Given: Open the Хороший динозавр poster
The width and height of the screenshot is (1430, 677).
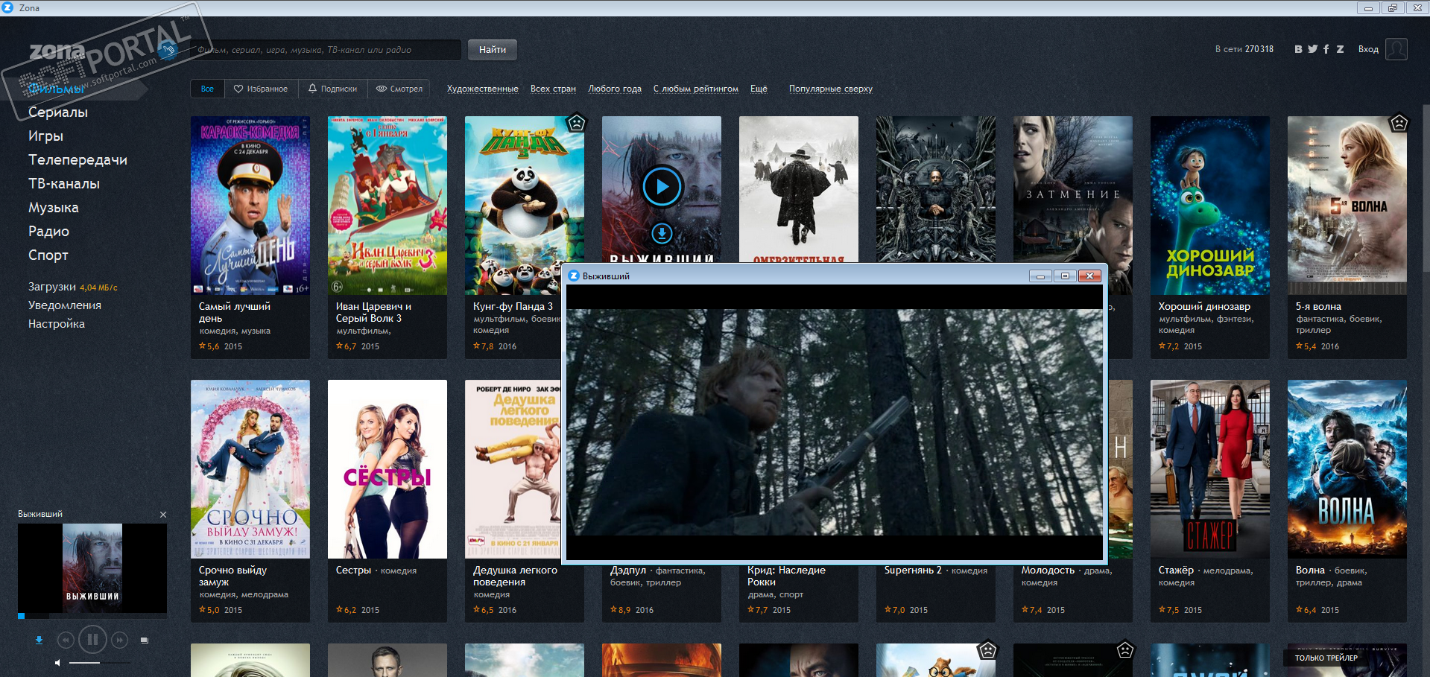Looking at the screenshot, I should (1210, 205).
